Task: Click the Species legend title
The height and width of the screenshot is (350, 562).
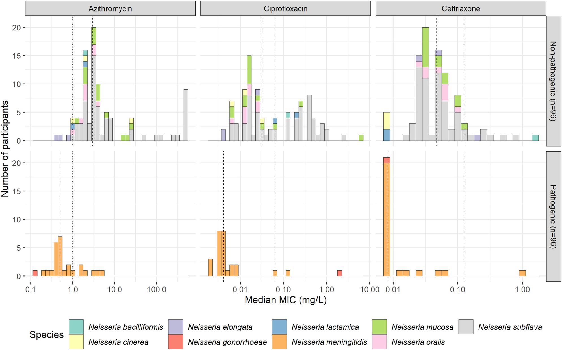Action: pyautogui.click(x=47, y=334)
